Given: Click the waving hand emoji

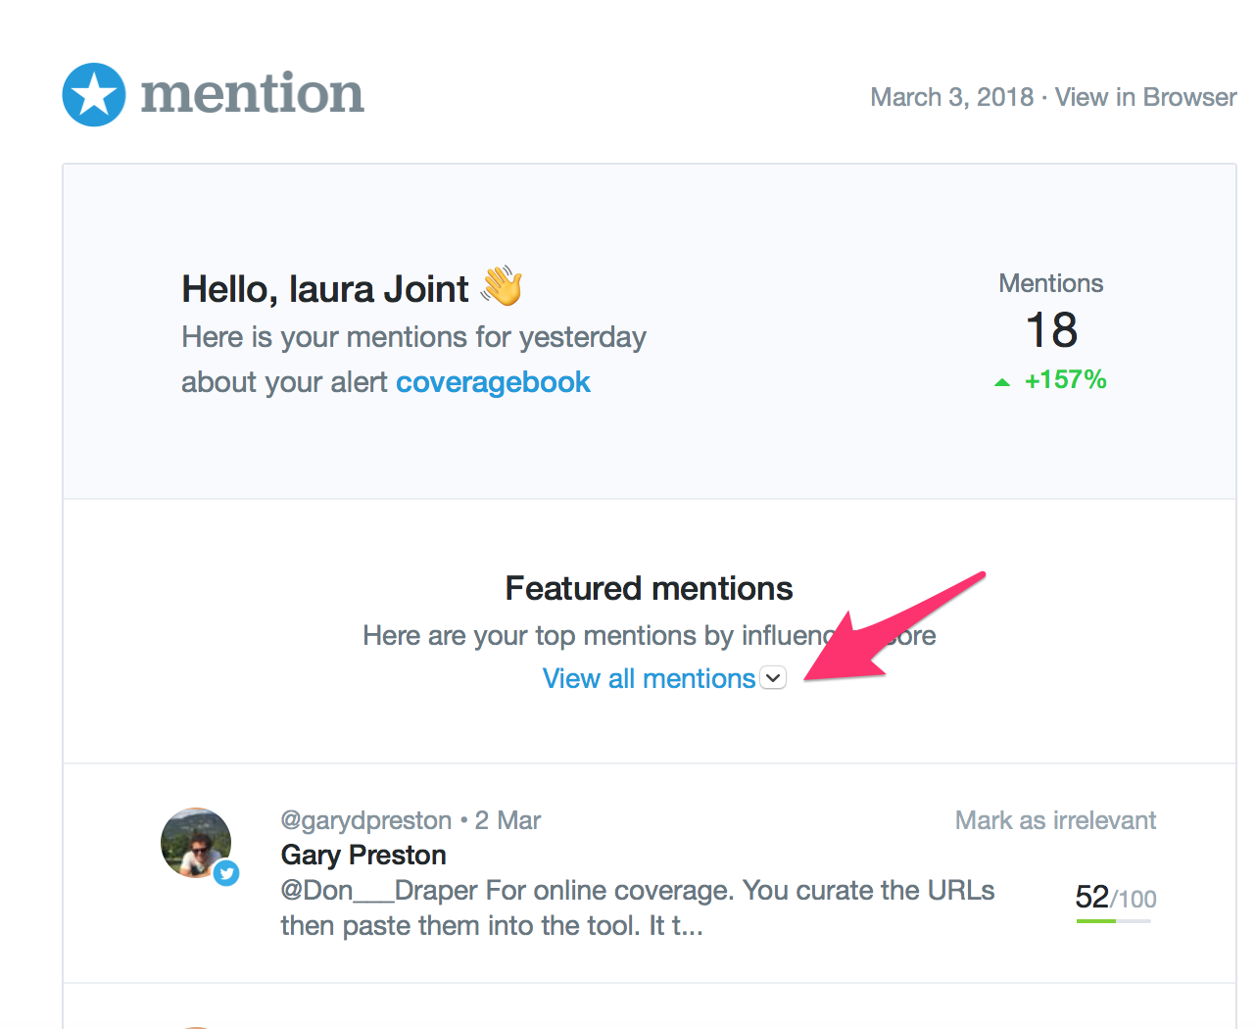Looking at the screenshot, I should coord(502,286).
